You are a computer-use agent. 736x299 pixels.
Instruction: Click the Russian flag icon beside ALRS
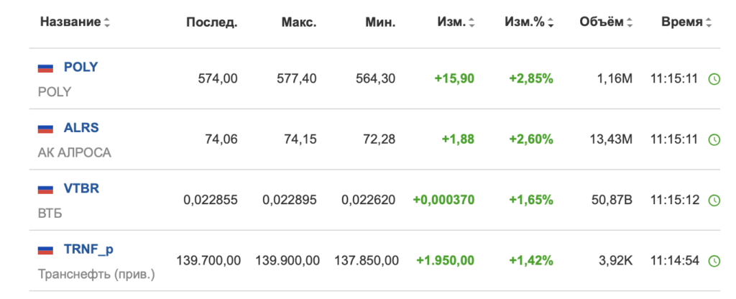[45, 129]
